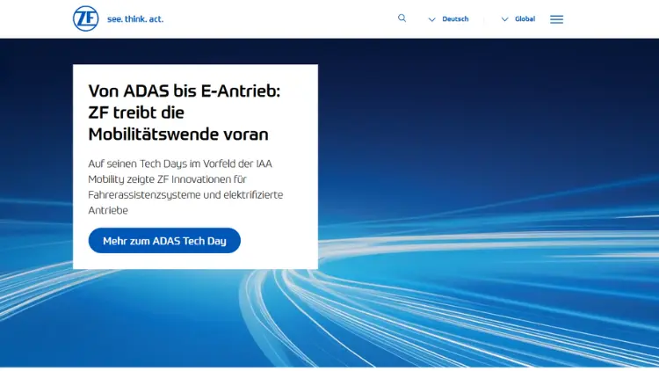Expand the Global region dropdown

click(x=518, y=19)
